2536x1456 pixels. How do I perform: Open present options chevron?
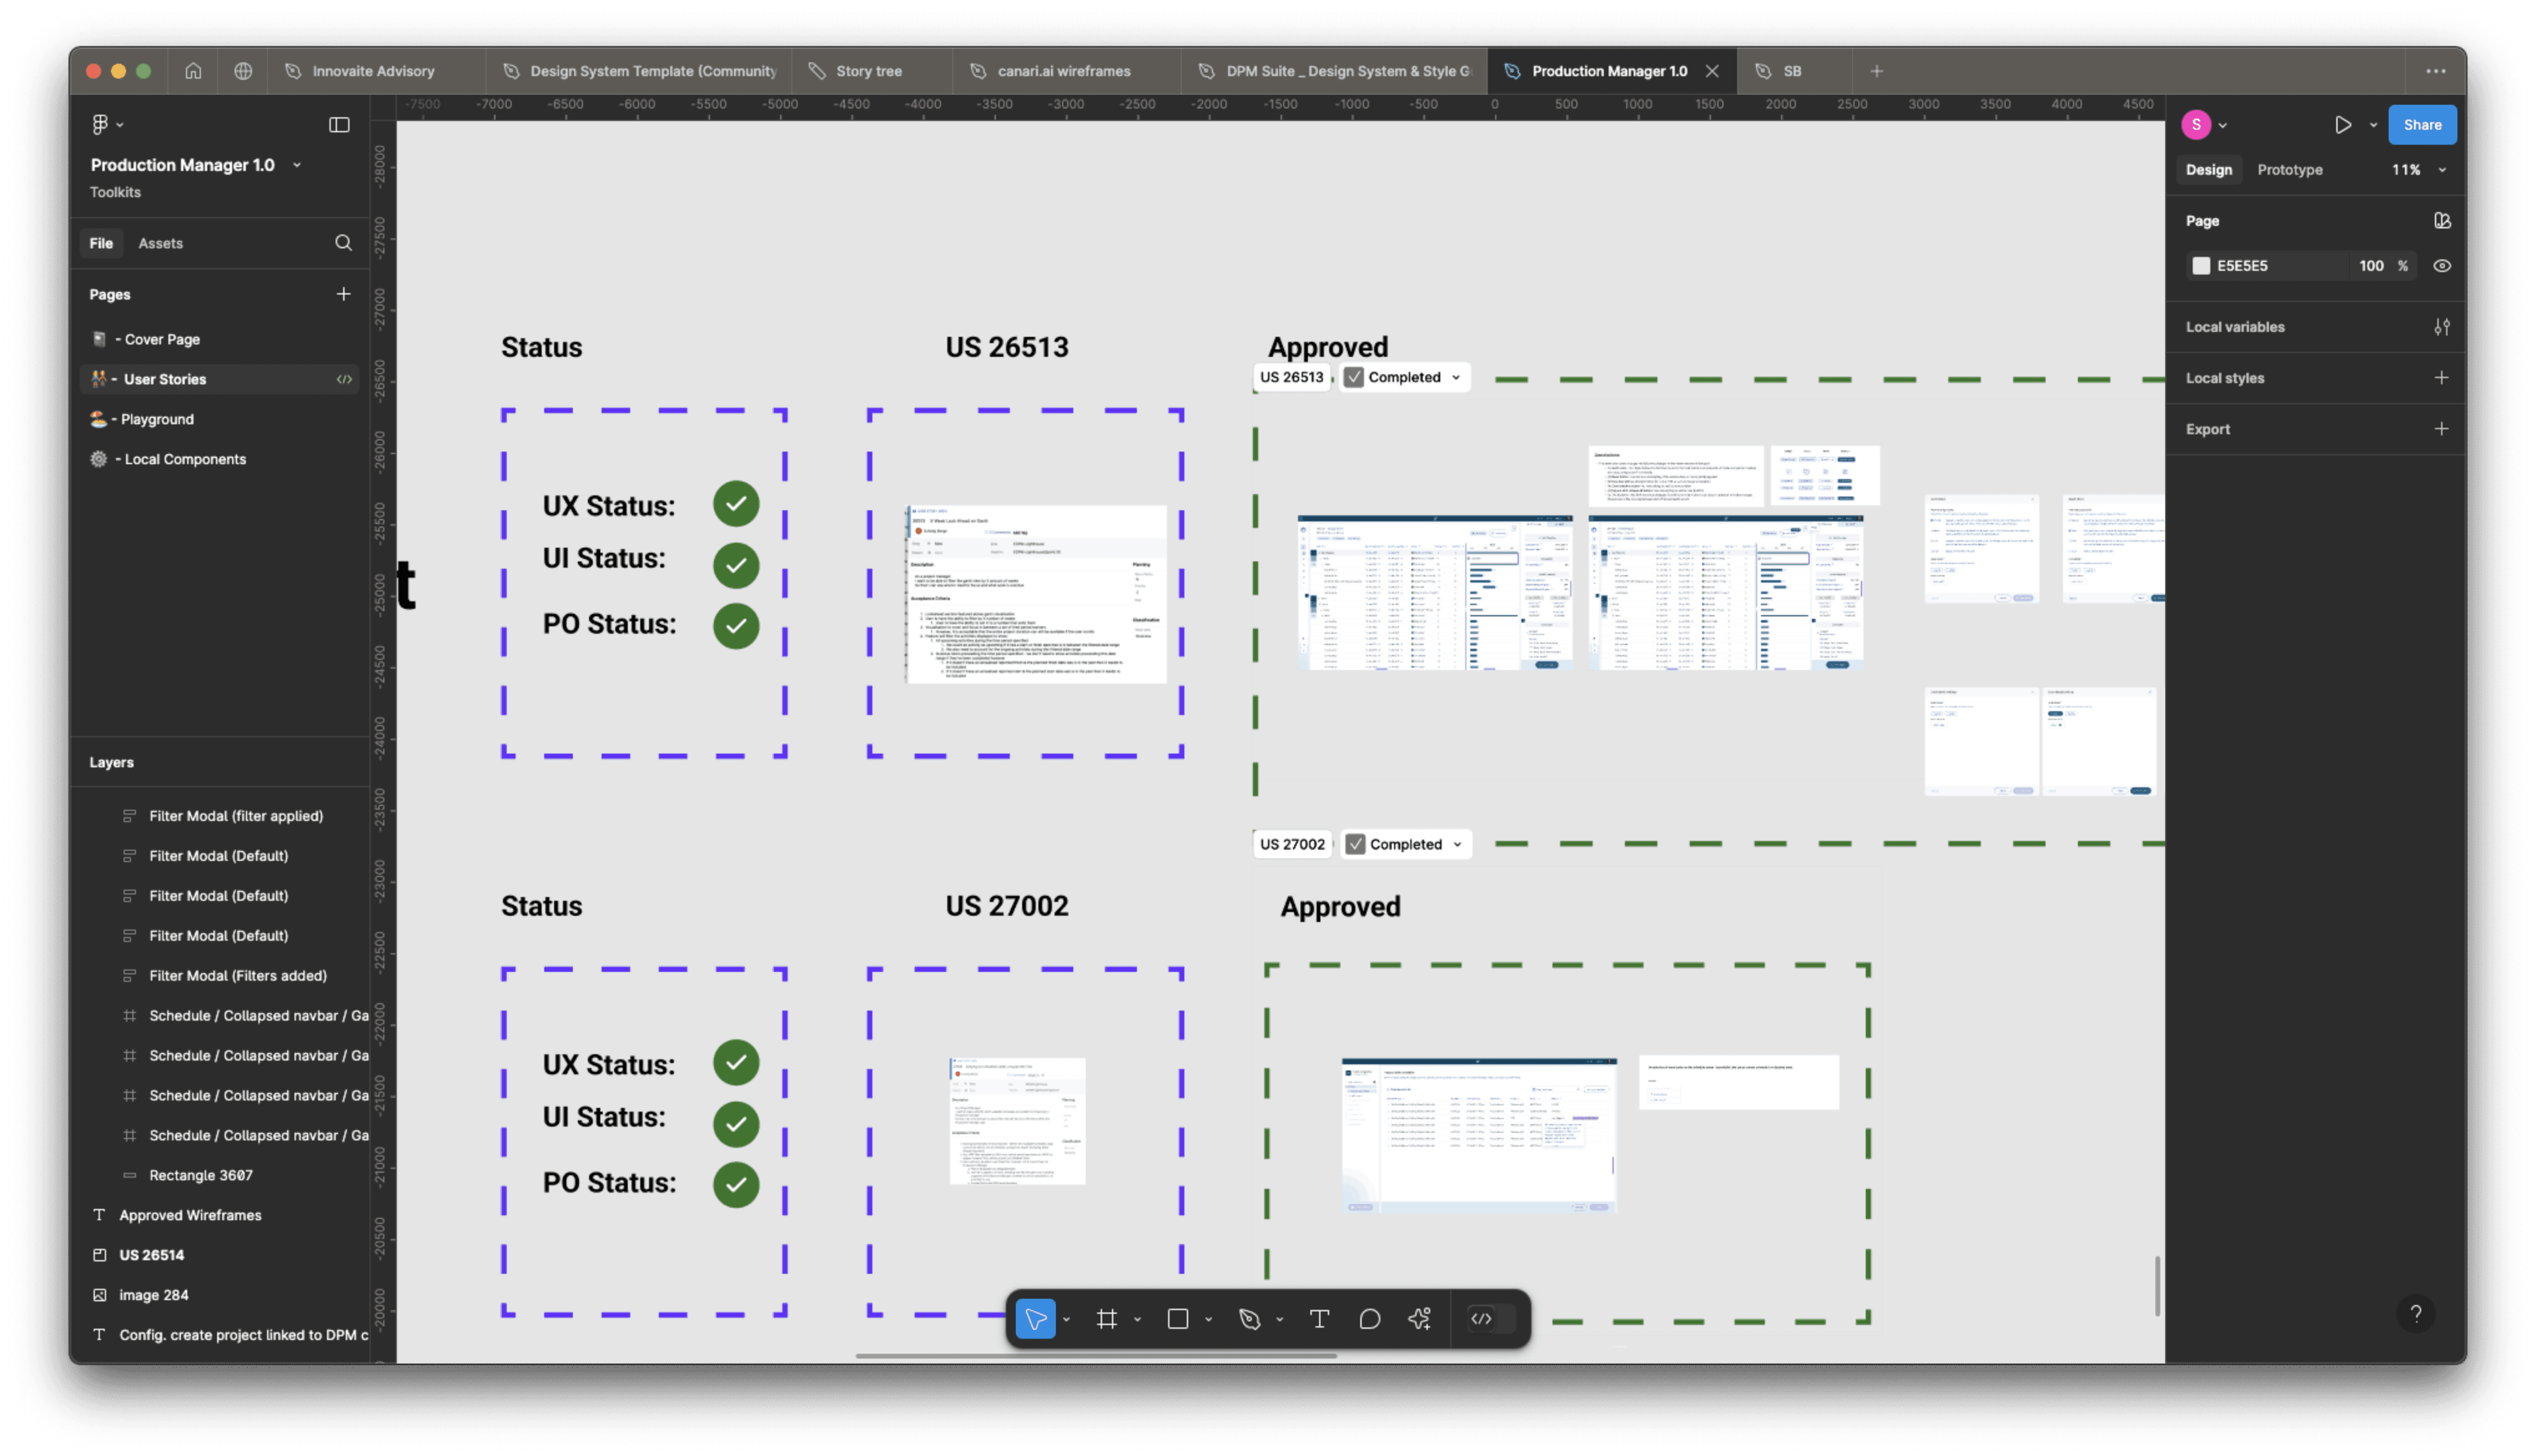2372,125
